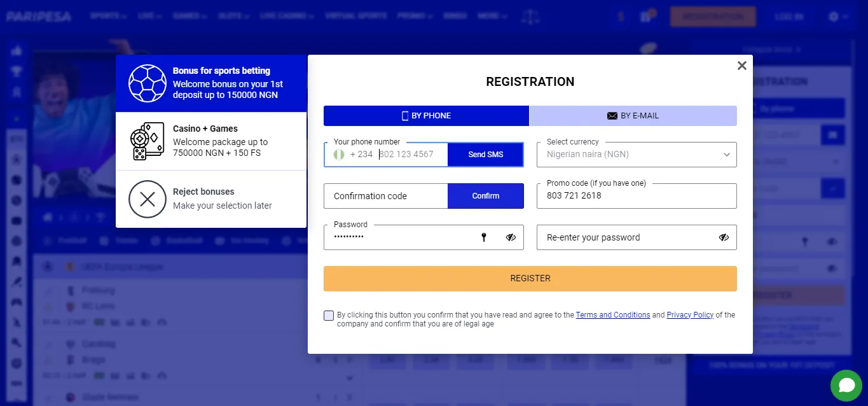Click the Nigerian flag in the phone field

[x=338, y=154]
